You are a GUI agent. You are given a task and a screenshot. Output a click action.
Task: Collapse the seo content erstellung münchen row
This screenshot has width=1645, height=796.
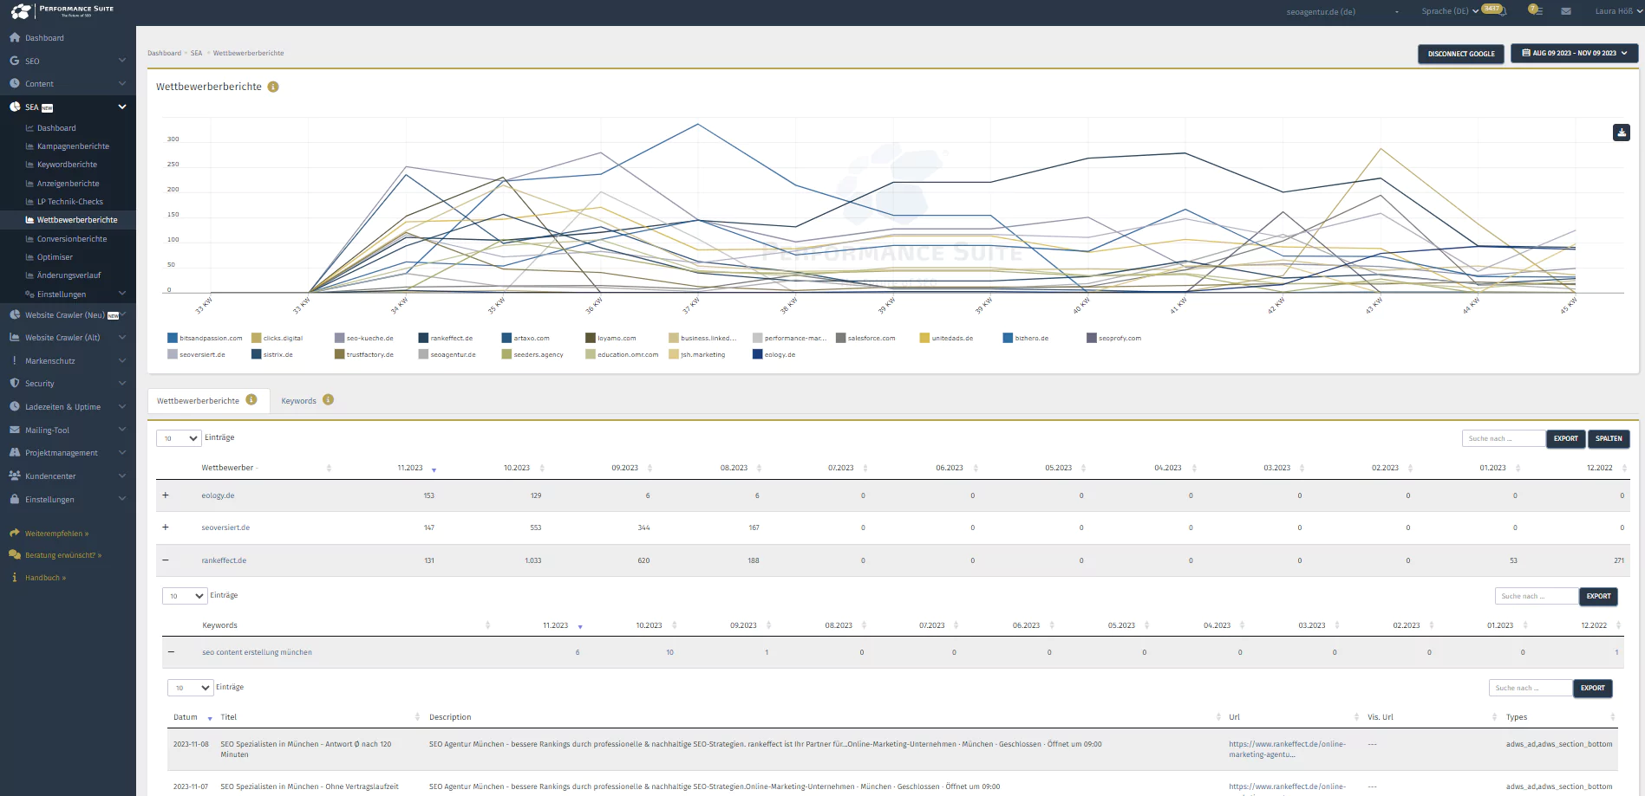coord(171,652)
